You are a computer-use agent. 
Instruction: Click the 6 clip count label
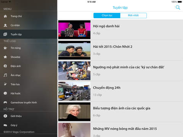[x=96, y=115]
